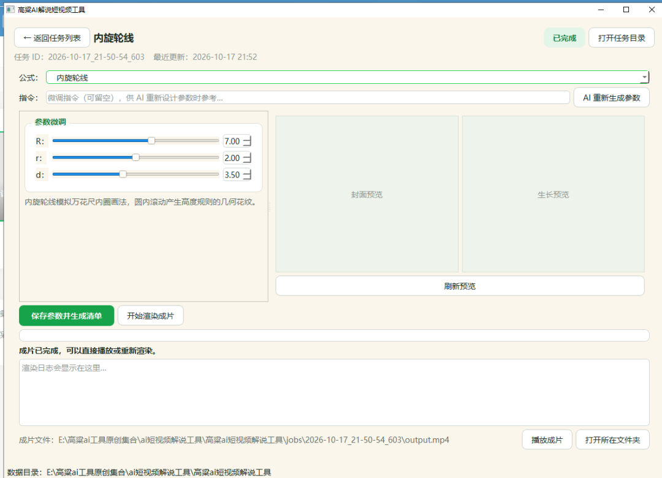The image size is (662, 478).
Task: Play the finished video with 播放成片
Action: (547, 440)
